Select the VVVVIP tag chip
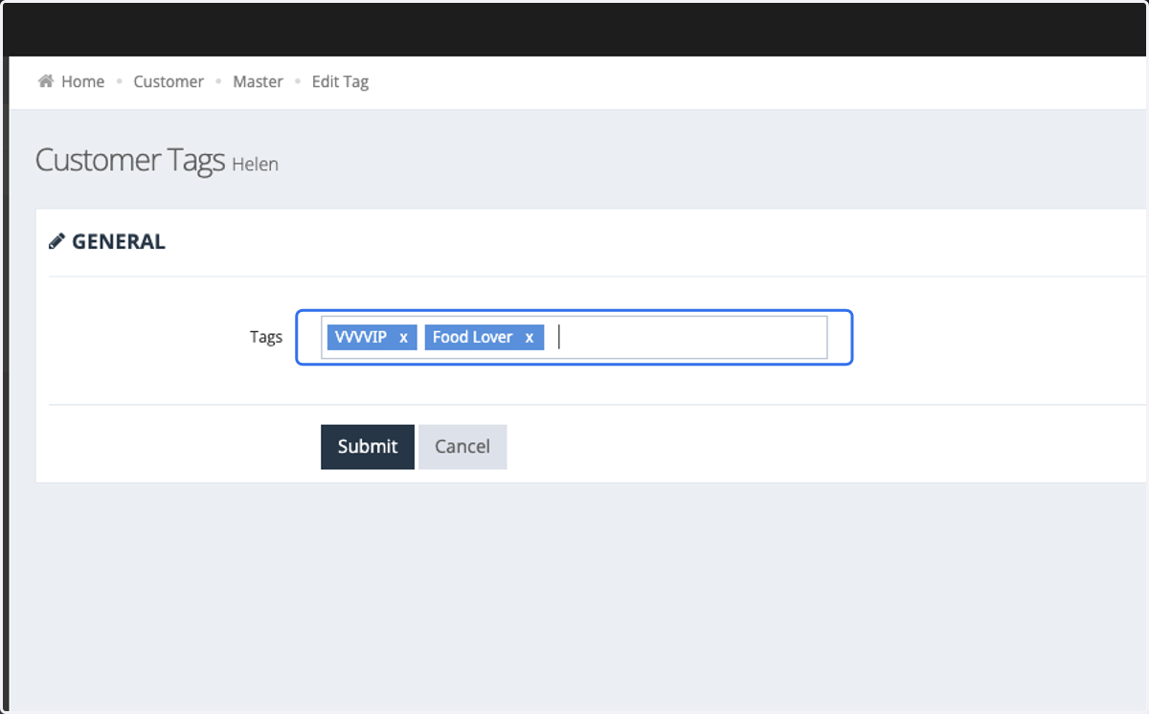This screenshot has width=1149, height=714. [x=372, y=337]
